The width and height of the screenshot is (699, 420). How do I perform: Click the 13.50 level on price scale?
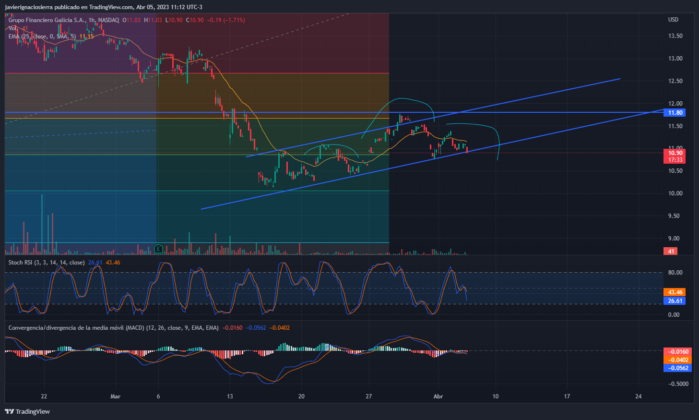(x=675, y=36)
